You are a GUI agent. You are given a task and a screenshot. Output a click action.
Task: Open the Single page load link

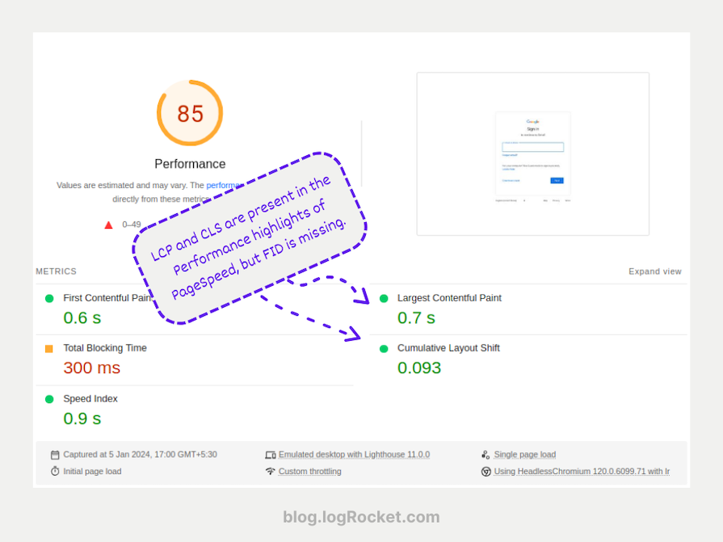coord(526,454)
